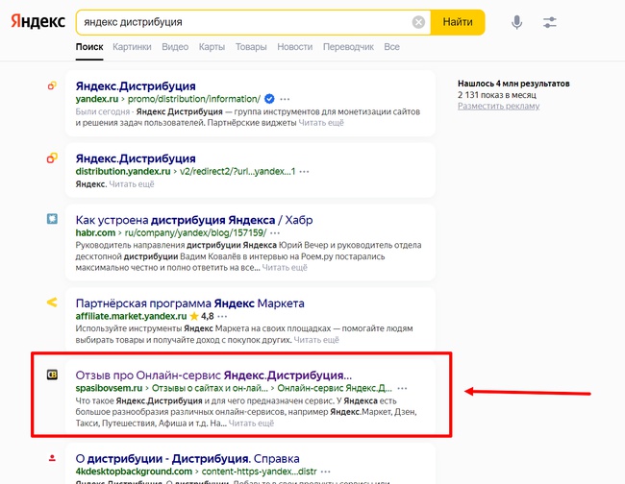The image size is (625, 484).
Task: Open search settings sliders icon
Action: (549, 22)
